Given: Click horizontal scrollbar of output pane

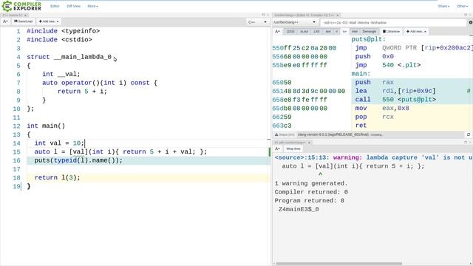Looking at the screenshot, I should pyautogui.click(x=338, y=264).
